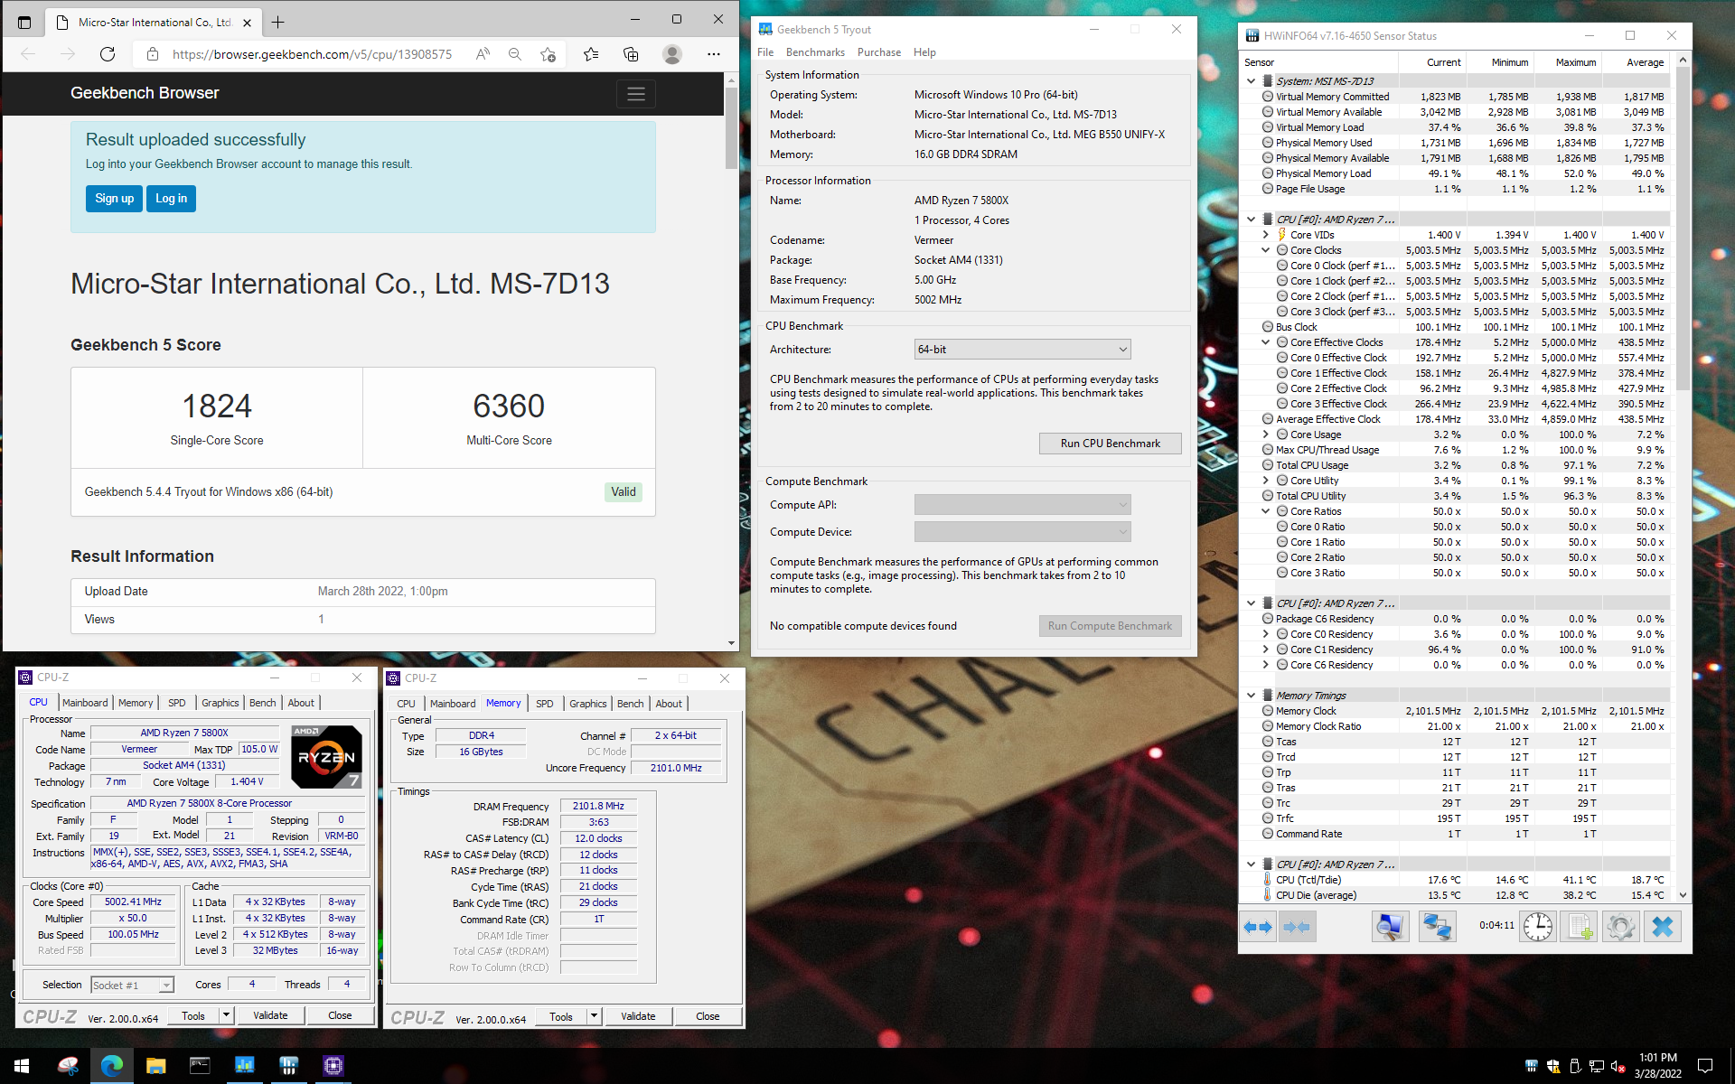The width and height of the screenshot is (1735, 1084).
Task: Switch to CPU-Z taskbar icon
Action: [x=333, y=1066]
